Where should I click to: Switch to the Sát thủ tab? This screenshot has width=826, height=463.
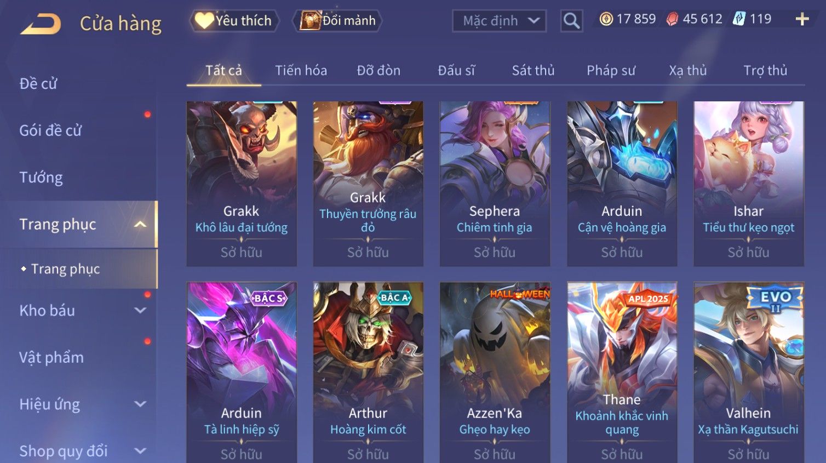coord(533,71)
